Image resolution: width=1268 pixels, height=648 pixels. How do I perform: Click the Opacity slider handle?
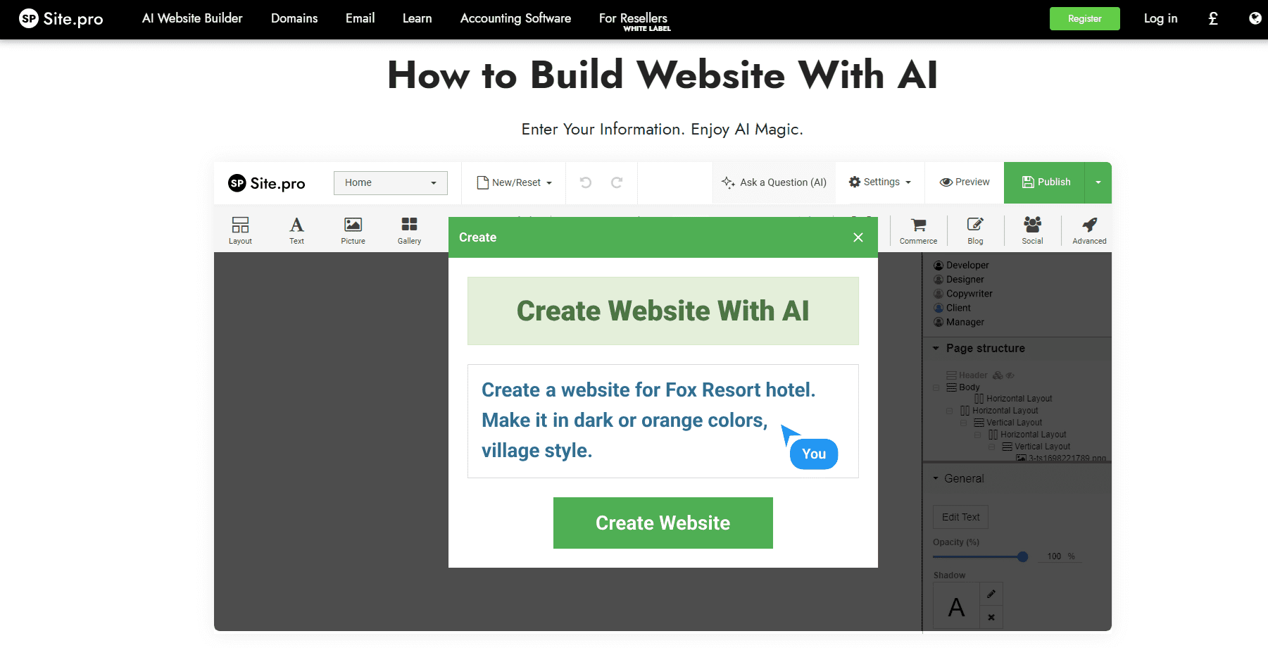pyautogui.click(x=1022, y=556)
